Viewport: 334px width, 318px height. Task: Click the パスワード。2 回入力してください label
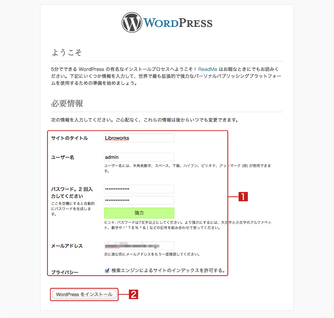(x=72, y=192)
